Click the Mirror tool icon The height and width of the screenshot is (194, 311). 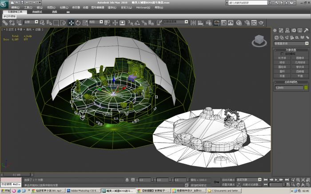click(x=193, y=23)
